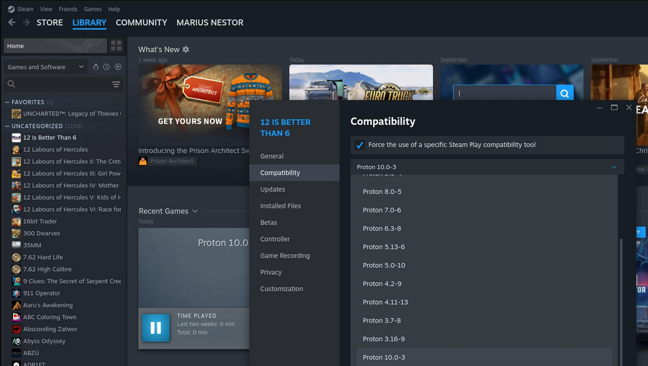Click the back navigation arrow
Viewport: 648px width, 366px height.
pos(12,22)
